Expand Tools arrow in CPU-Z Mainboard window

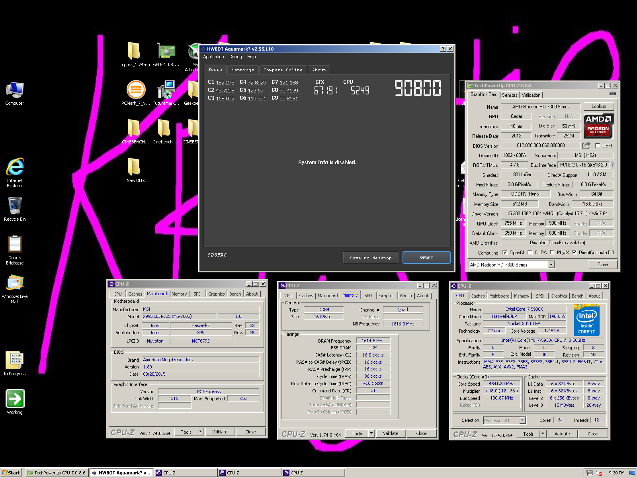coord(201,432)
